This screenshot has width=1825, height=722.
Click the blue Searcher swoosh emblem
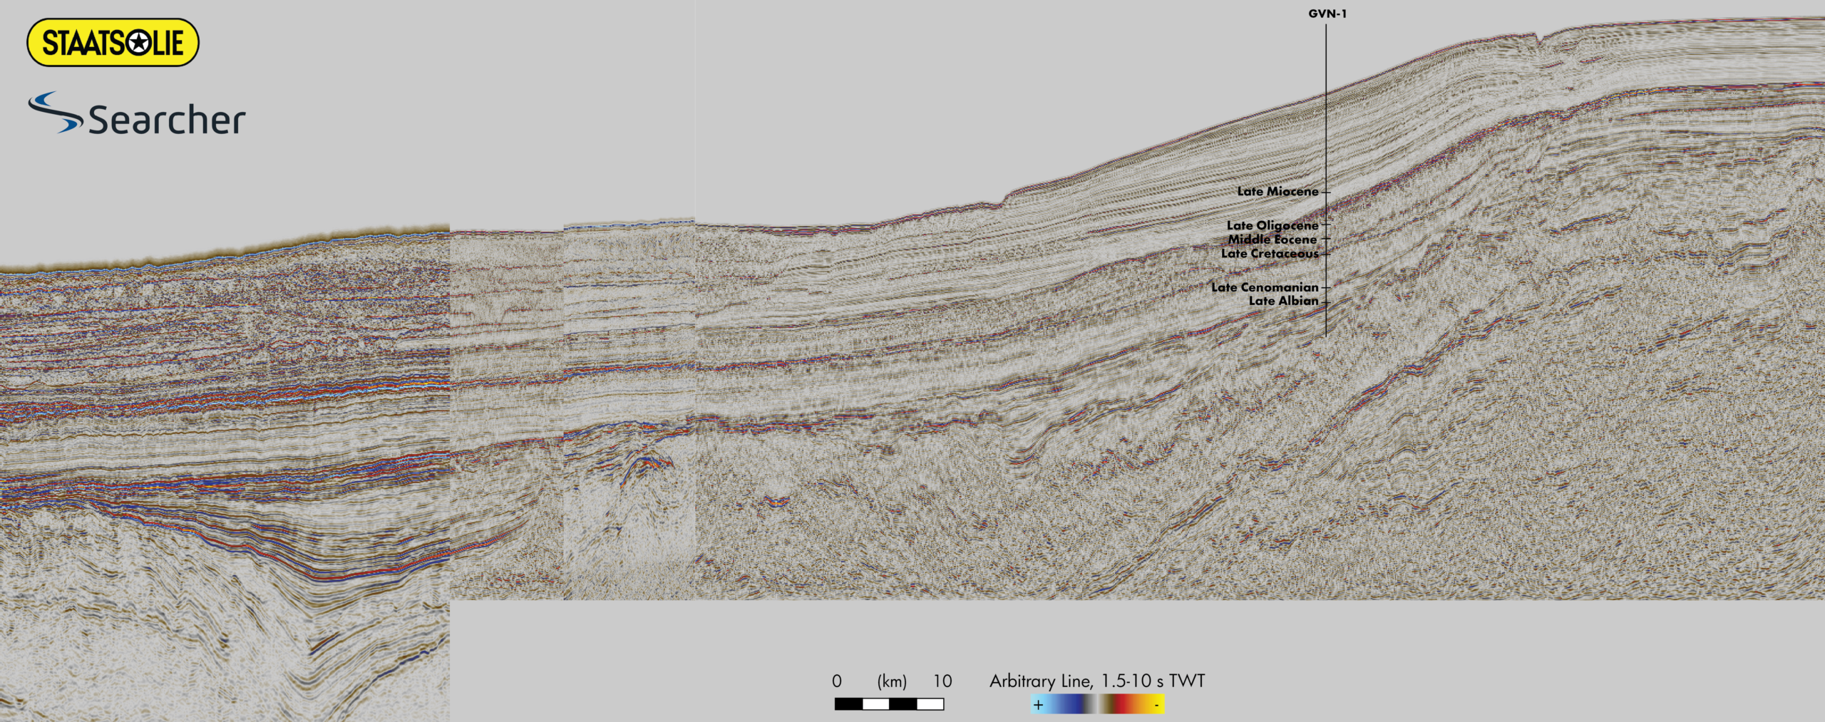[x=55, y=113]
